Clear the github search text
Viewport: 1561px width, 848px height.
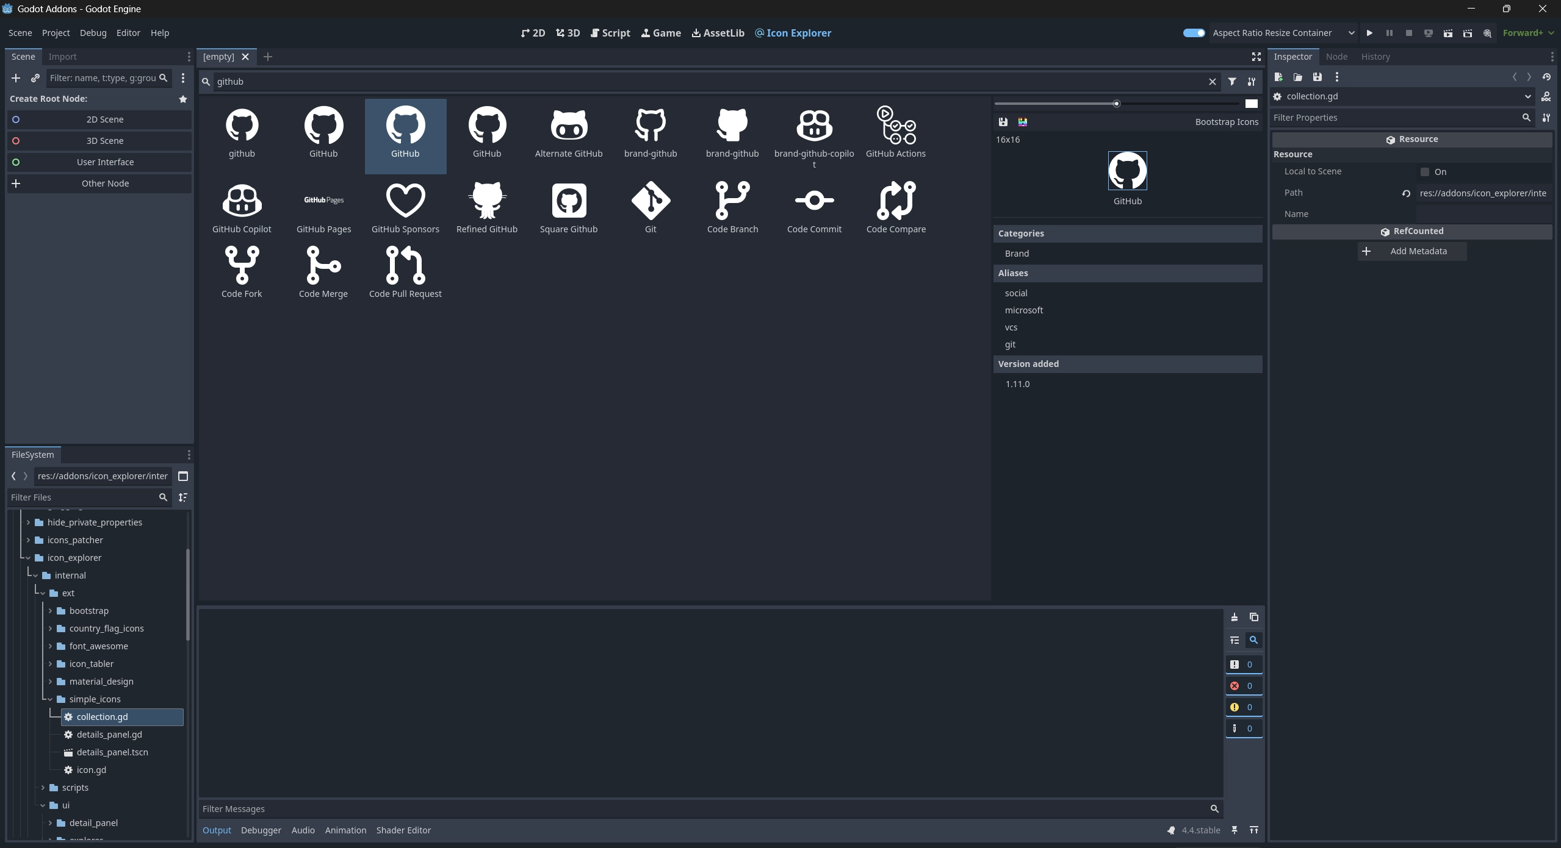tap(1212, 82)
